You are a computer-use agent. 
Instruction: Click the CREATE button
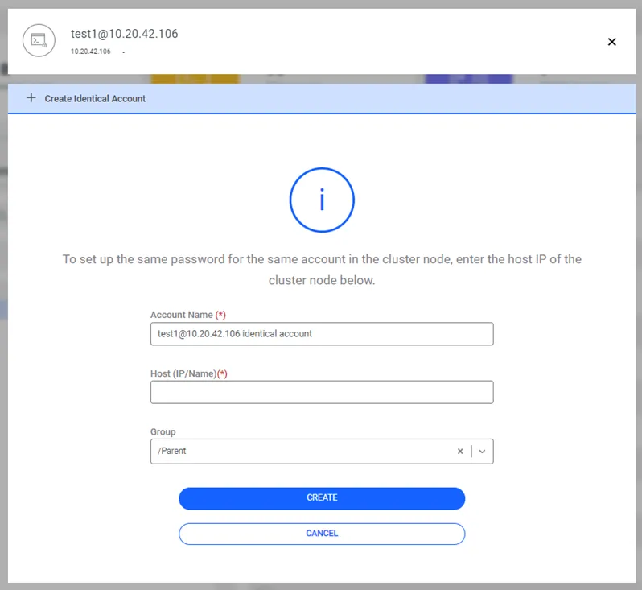322,498
